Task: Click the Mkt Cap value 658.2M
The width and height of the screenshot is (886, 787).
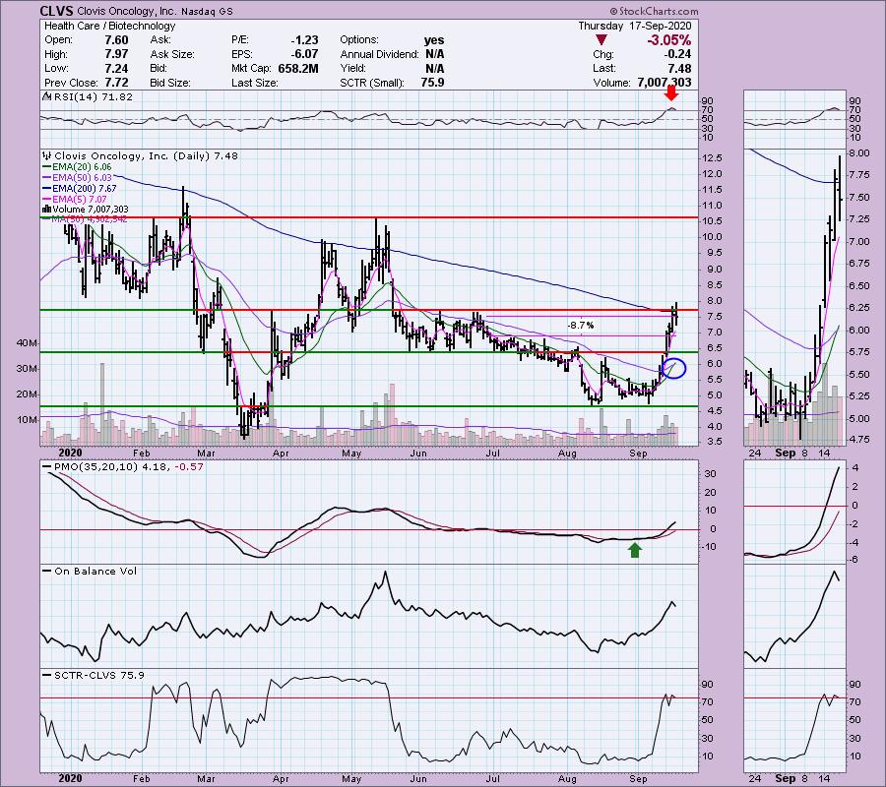Action: 298,68
